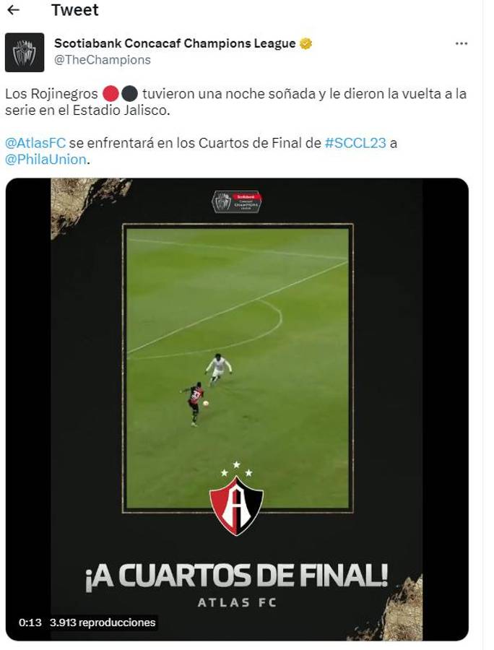Click the three stars above the crest
Screen dimensions: 494x650
pos(236,469)
